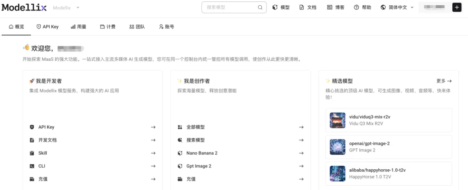Open API Key link in developer card
The width and height of the screenshot is (468, 190).
click(x=93, y=127)
